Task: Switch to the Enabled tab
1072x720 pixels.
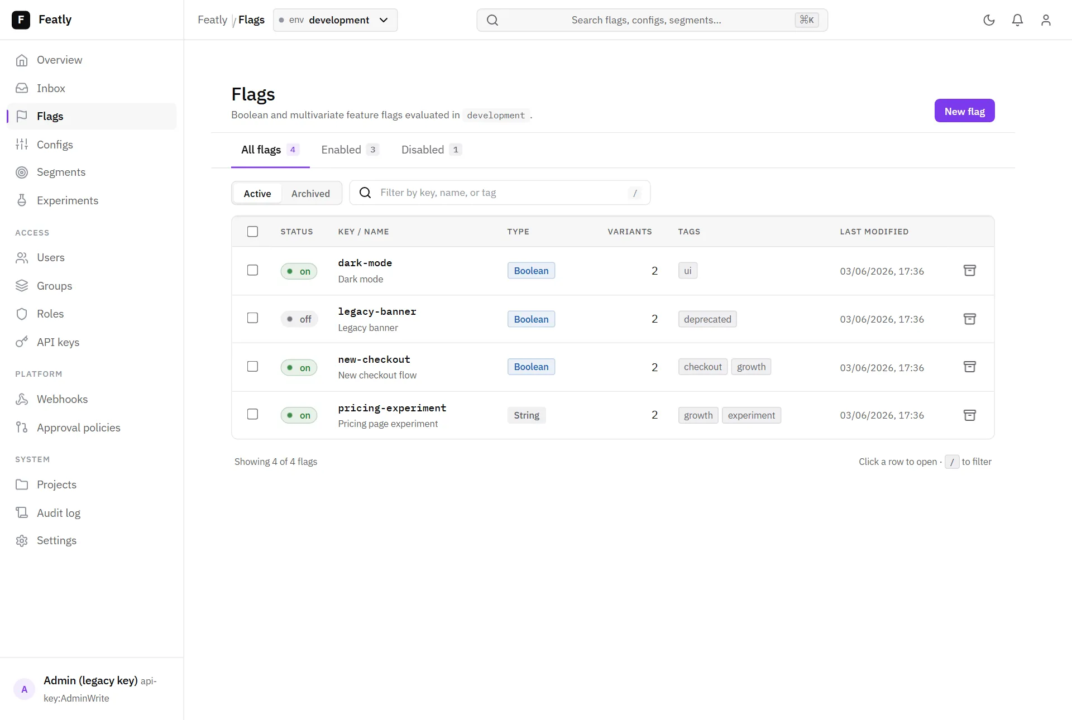Action: [350, 150]
